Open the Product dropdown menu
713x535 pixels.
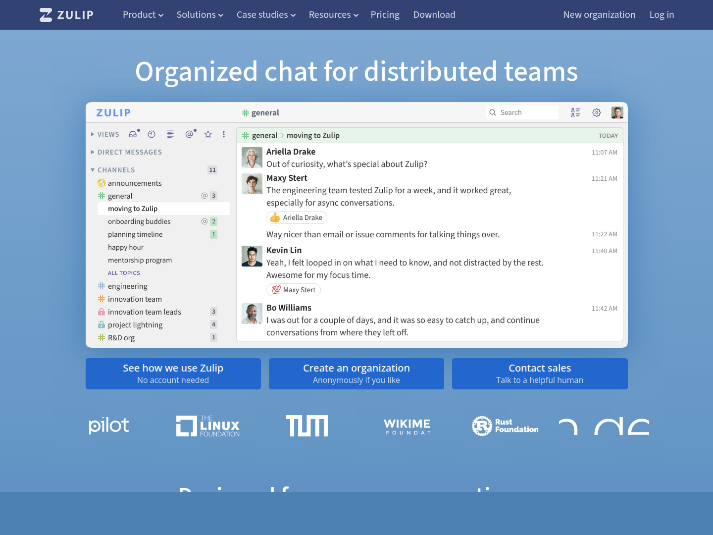[143, 15]
